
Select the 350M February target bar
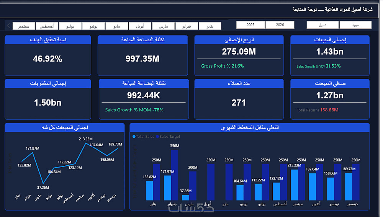[174, 175]
